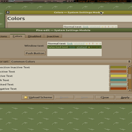Select the Visited Text row
Viewport: 132px width, 132px height.
[54, 84]
